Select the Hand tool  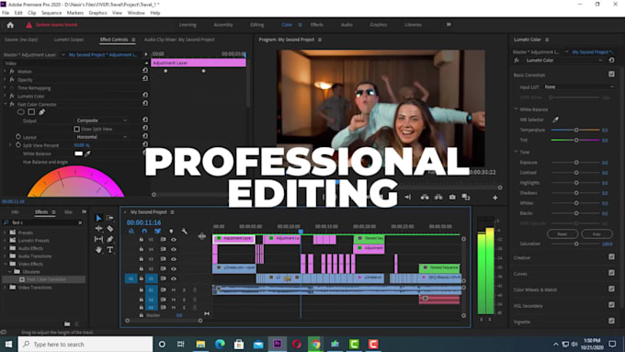click(x=98, y=250)
